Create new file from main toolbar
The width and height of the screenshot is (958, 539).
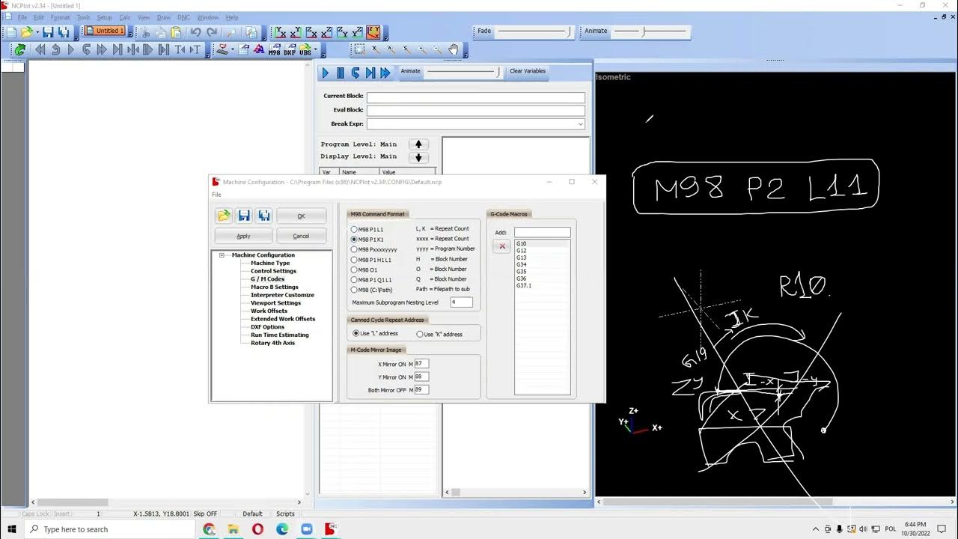click(x=11, y=32)
